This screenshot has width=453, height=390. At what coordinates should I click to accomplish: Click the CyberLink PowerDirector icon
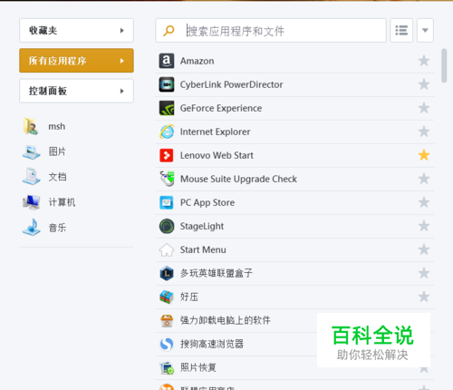[167, 84]
